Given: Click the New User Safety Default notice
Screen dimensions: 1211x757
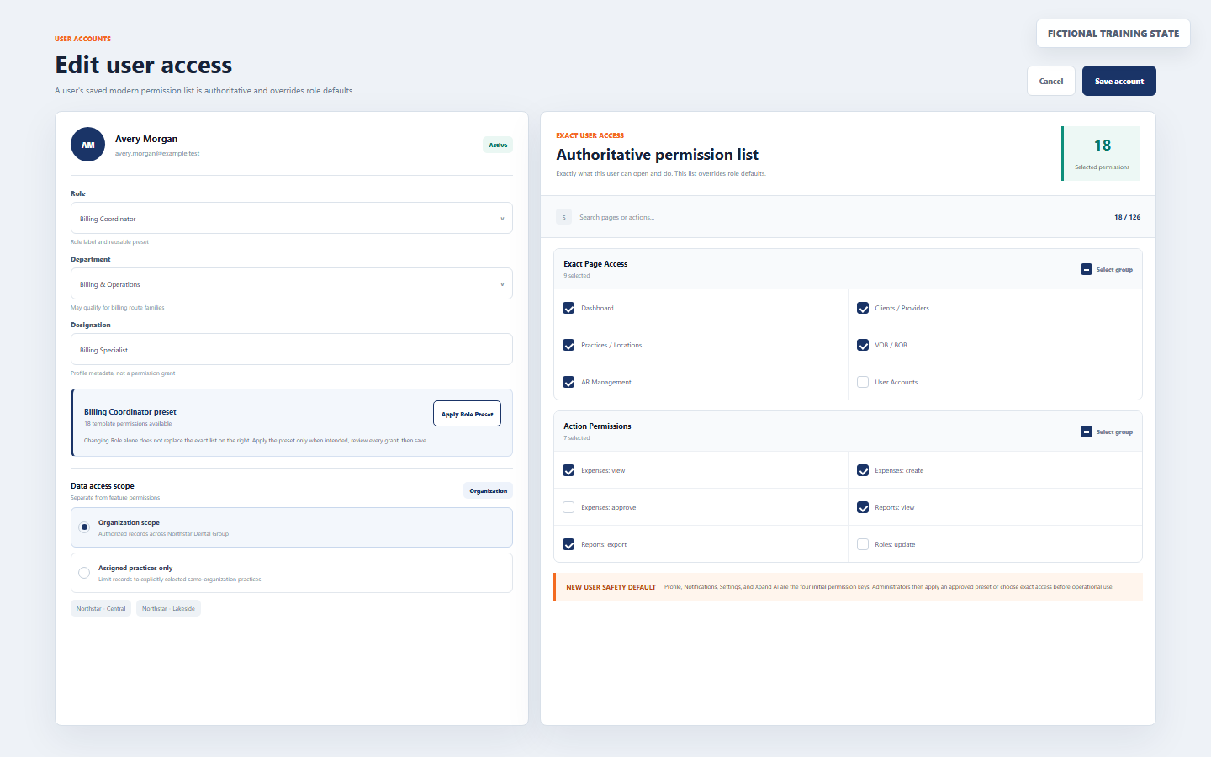Looking at the screenshot, I should point(848,587).
